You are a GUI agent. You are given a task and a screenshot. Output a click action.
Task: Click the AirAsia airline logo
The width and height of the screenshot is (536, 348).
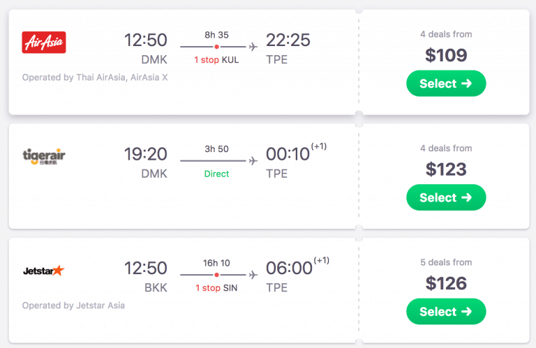pos(44,43)
